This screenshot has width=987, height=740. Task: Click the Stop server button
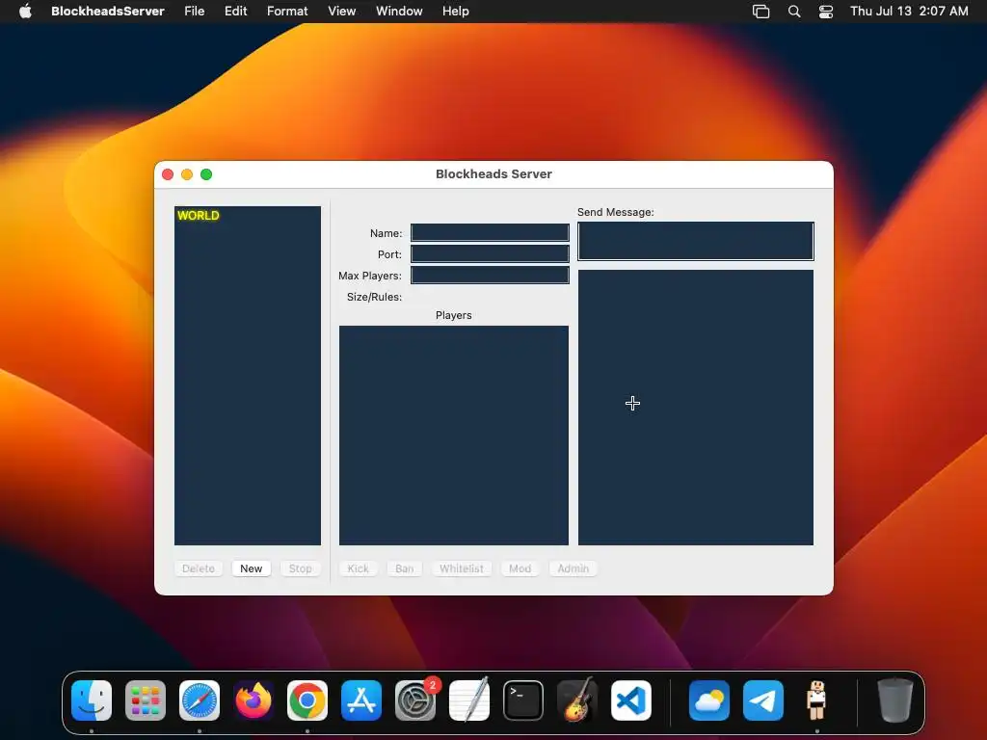(x=301, y=568)
